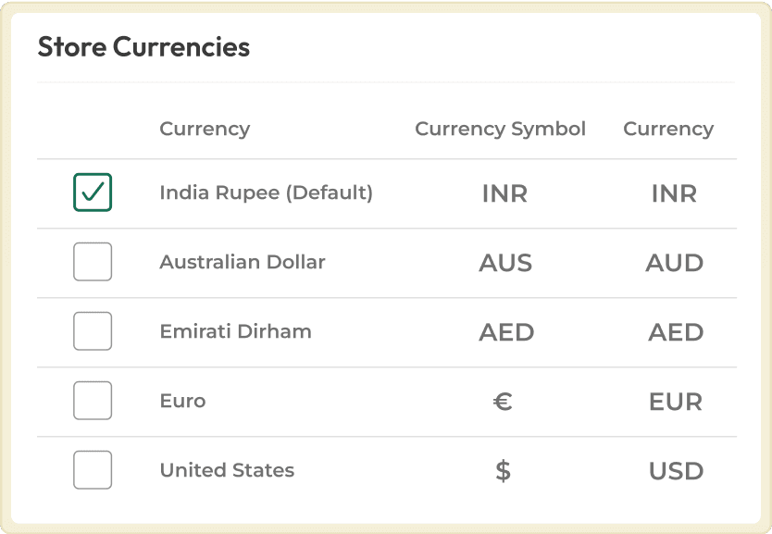Select the rightmost Currency column header
The image size is (772, 534).
pyautogui.click(x=668, y=129)
